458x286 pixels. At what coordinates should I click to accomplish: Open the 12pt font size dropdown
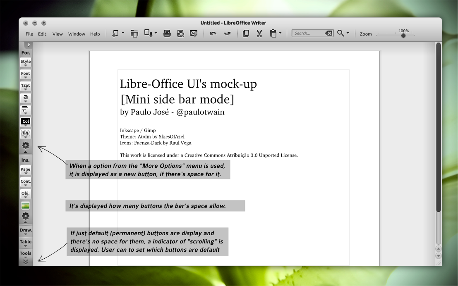point(25,86)
